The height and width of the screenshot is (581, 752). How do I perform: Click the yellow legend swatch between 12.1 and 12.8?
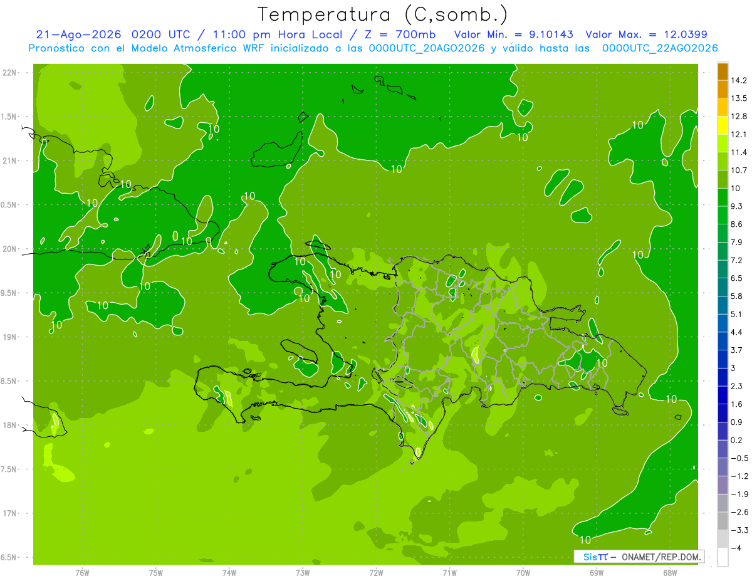point(723,125)
